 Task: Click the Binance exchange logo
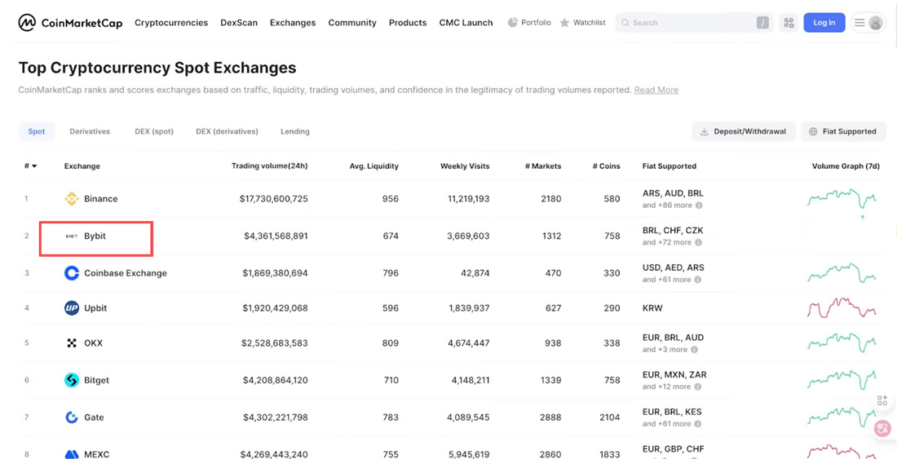click(72, 199)
